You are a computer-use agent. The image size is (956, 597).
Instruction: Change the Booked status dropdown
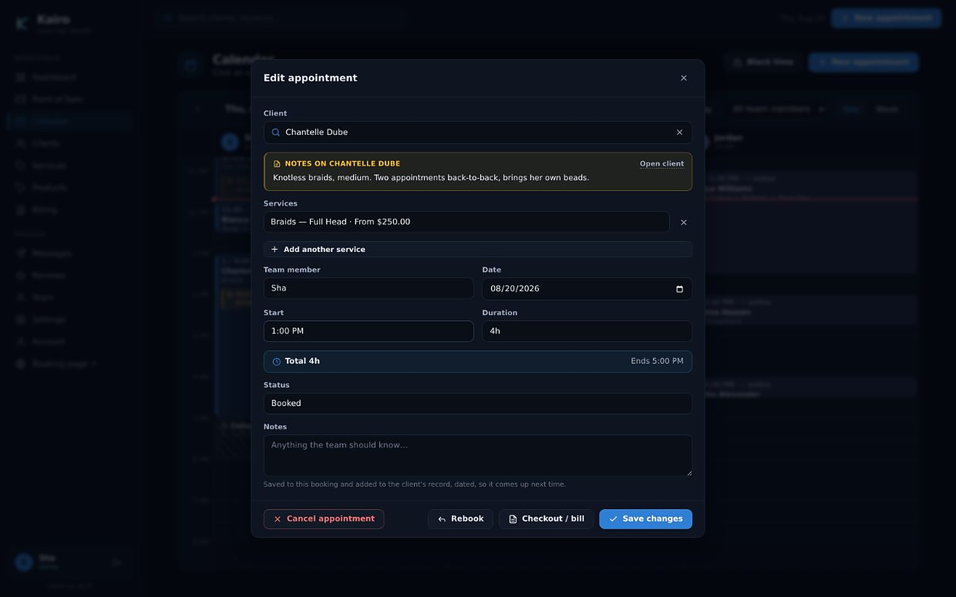[478, 403]
